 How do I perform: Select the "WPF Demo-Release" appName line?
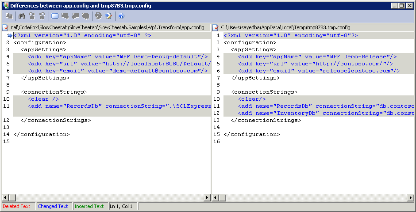click(317, 57)
